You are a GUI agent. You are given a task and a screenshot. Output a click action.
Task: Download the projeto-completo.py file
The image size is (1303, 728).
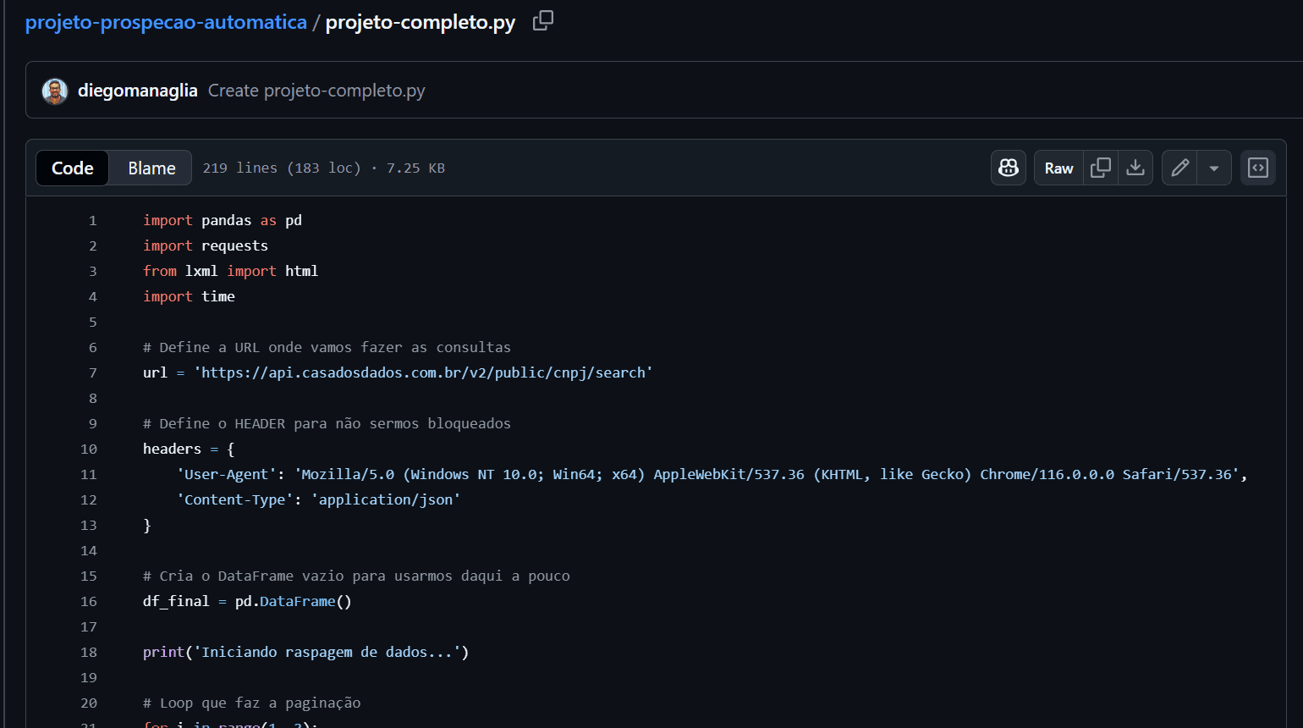coord(1135,167)
